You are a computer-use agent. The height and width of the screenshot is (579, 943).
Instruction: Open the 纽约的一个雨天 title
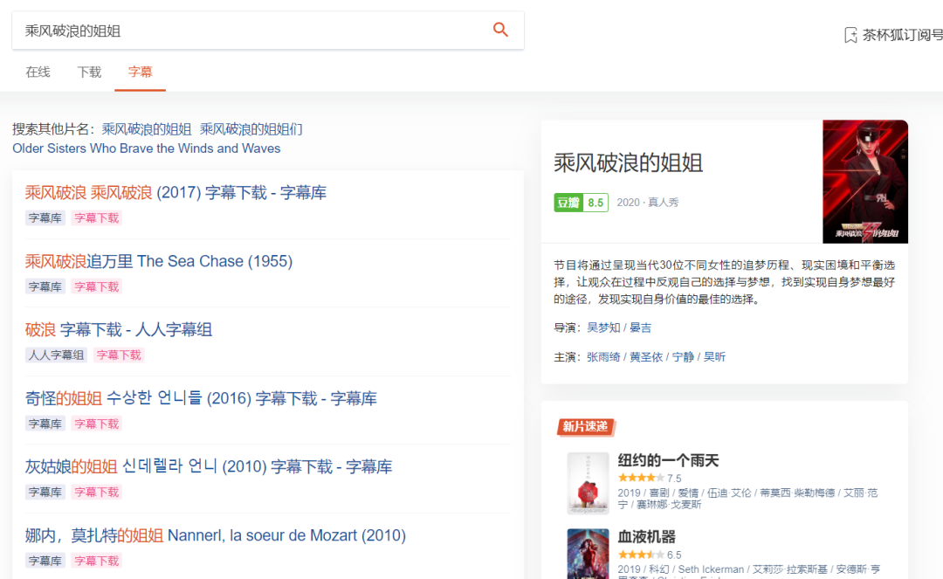(x=668, y=460)
